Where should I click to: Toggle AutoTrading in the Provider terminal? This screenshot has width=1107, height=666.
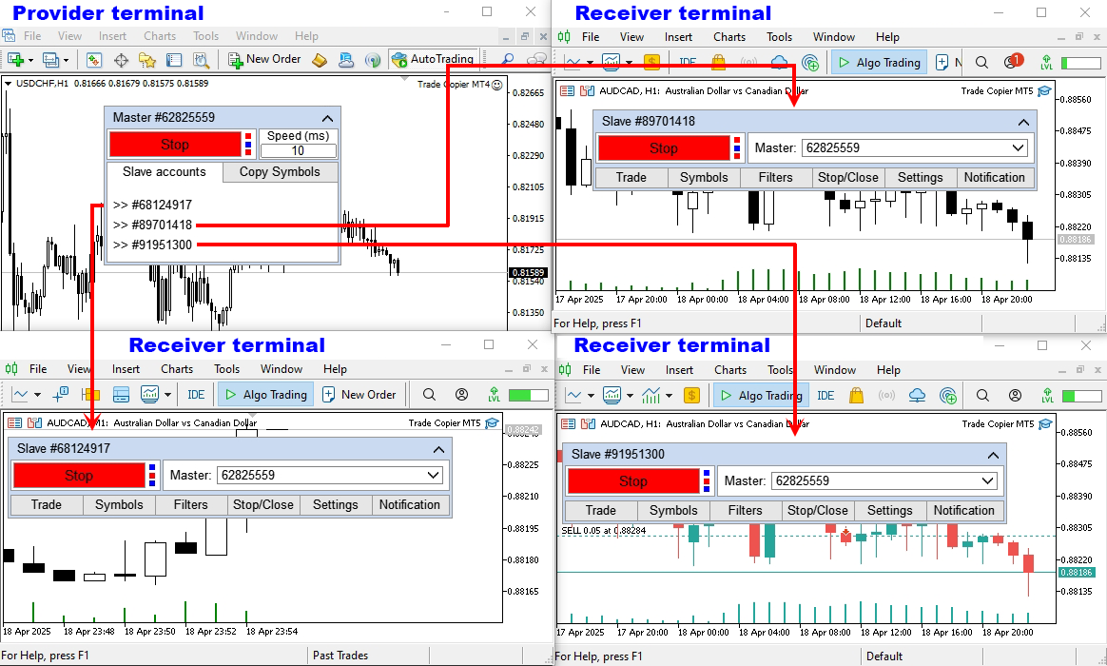pyautogui.click(x=432, y=59)
